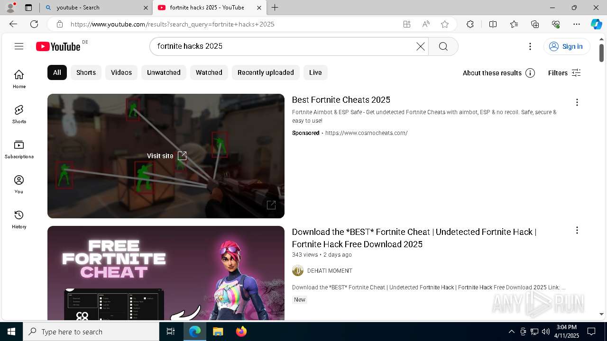Open Browser essentials

(x=556, y=24)
